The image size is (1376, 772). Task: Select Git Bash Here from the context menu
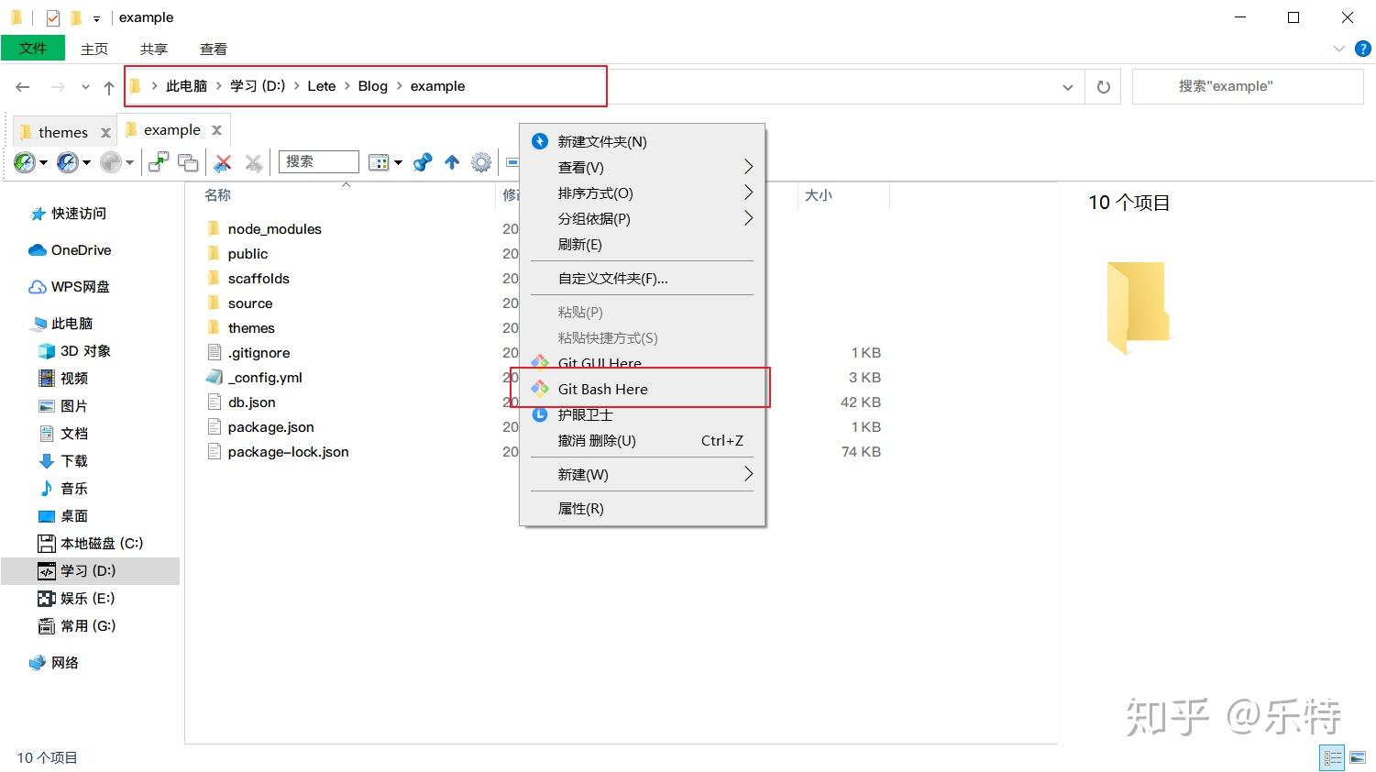pos(601,389)
